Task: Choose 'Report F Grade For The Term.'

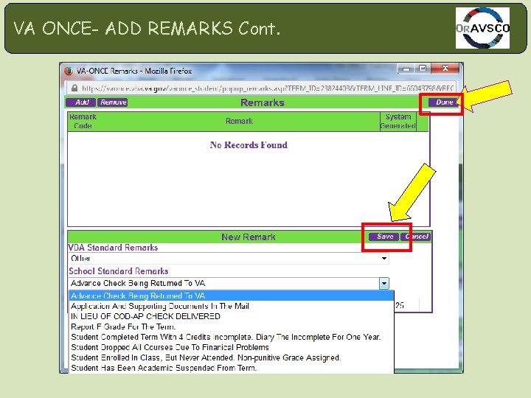Action: pyautogui.click(x=232, y=327)
